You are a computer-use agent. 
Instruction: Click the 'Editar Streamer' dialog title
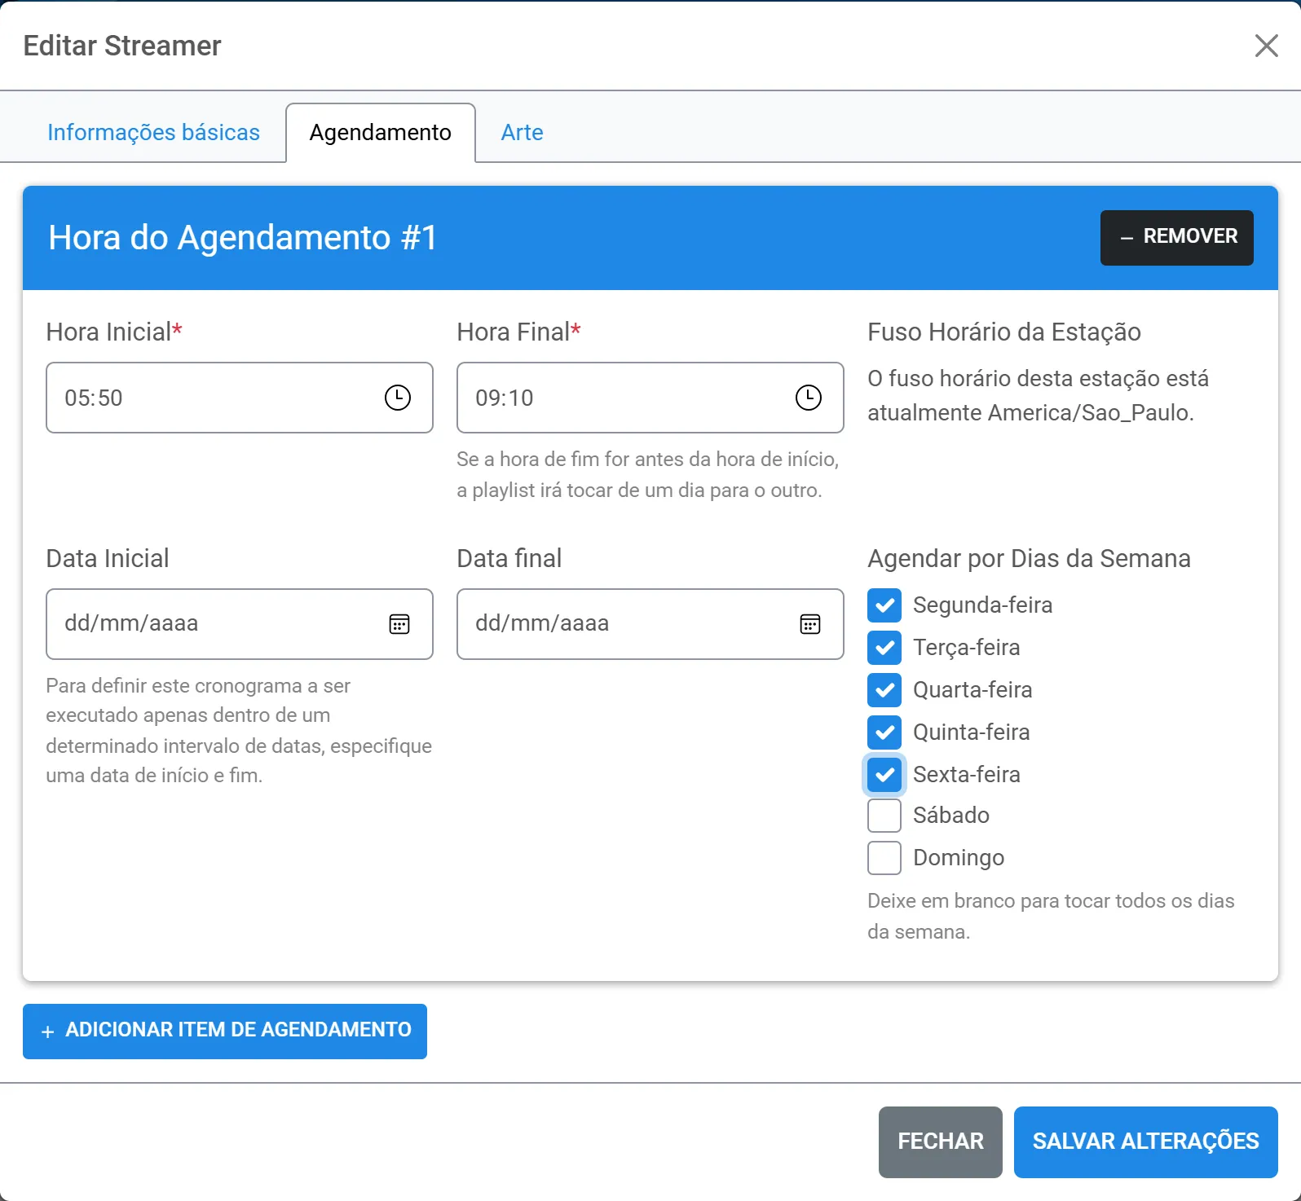click(x=122, y=46)
